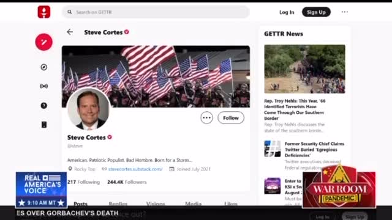Screen dimensions: 392x220
Task: Click the "Rocky Top" location text
Action: 85,169
